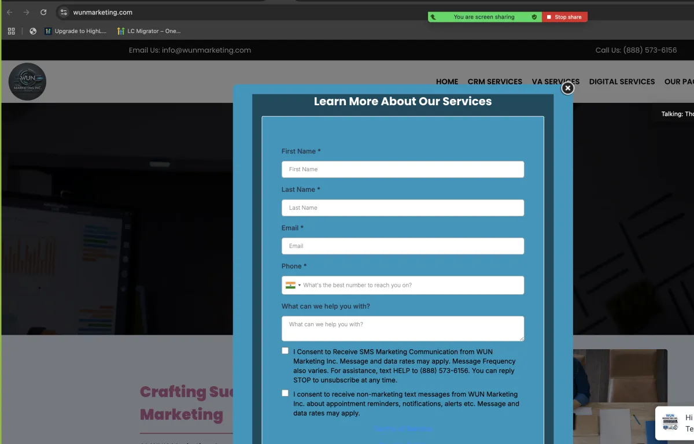Image resolution: width=694 pixels, height=444 pixels.
Task: Click the screen sharing shield icon
Action: 534,17
